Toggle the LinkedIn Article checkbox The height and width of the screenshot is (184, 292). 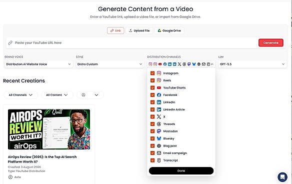pyautogui.click(x=152, y=109)
